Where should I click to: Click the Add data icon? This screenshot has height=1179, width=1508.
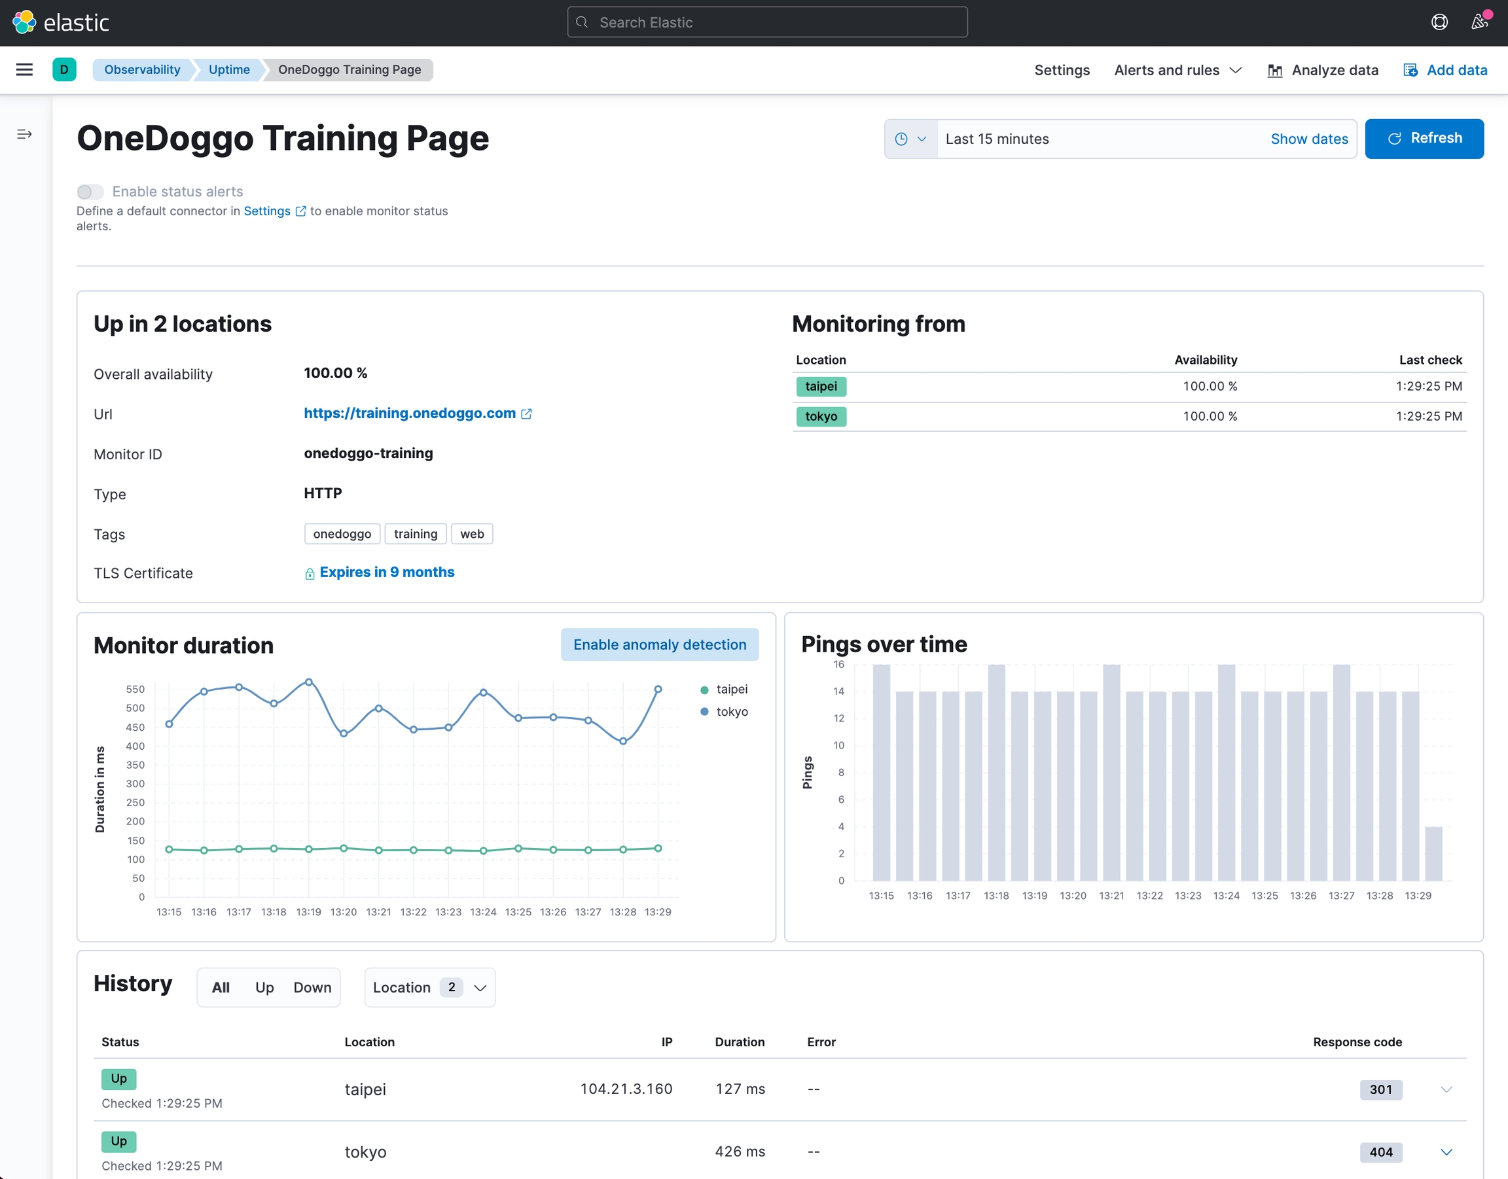(x=1410, y=71)
